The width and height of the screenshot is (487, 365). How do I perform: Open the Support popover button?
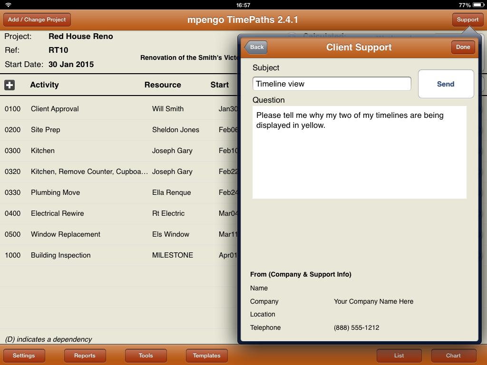click(x=468, y=20)
